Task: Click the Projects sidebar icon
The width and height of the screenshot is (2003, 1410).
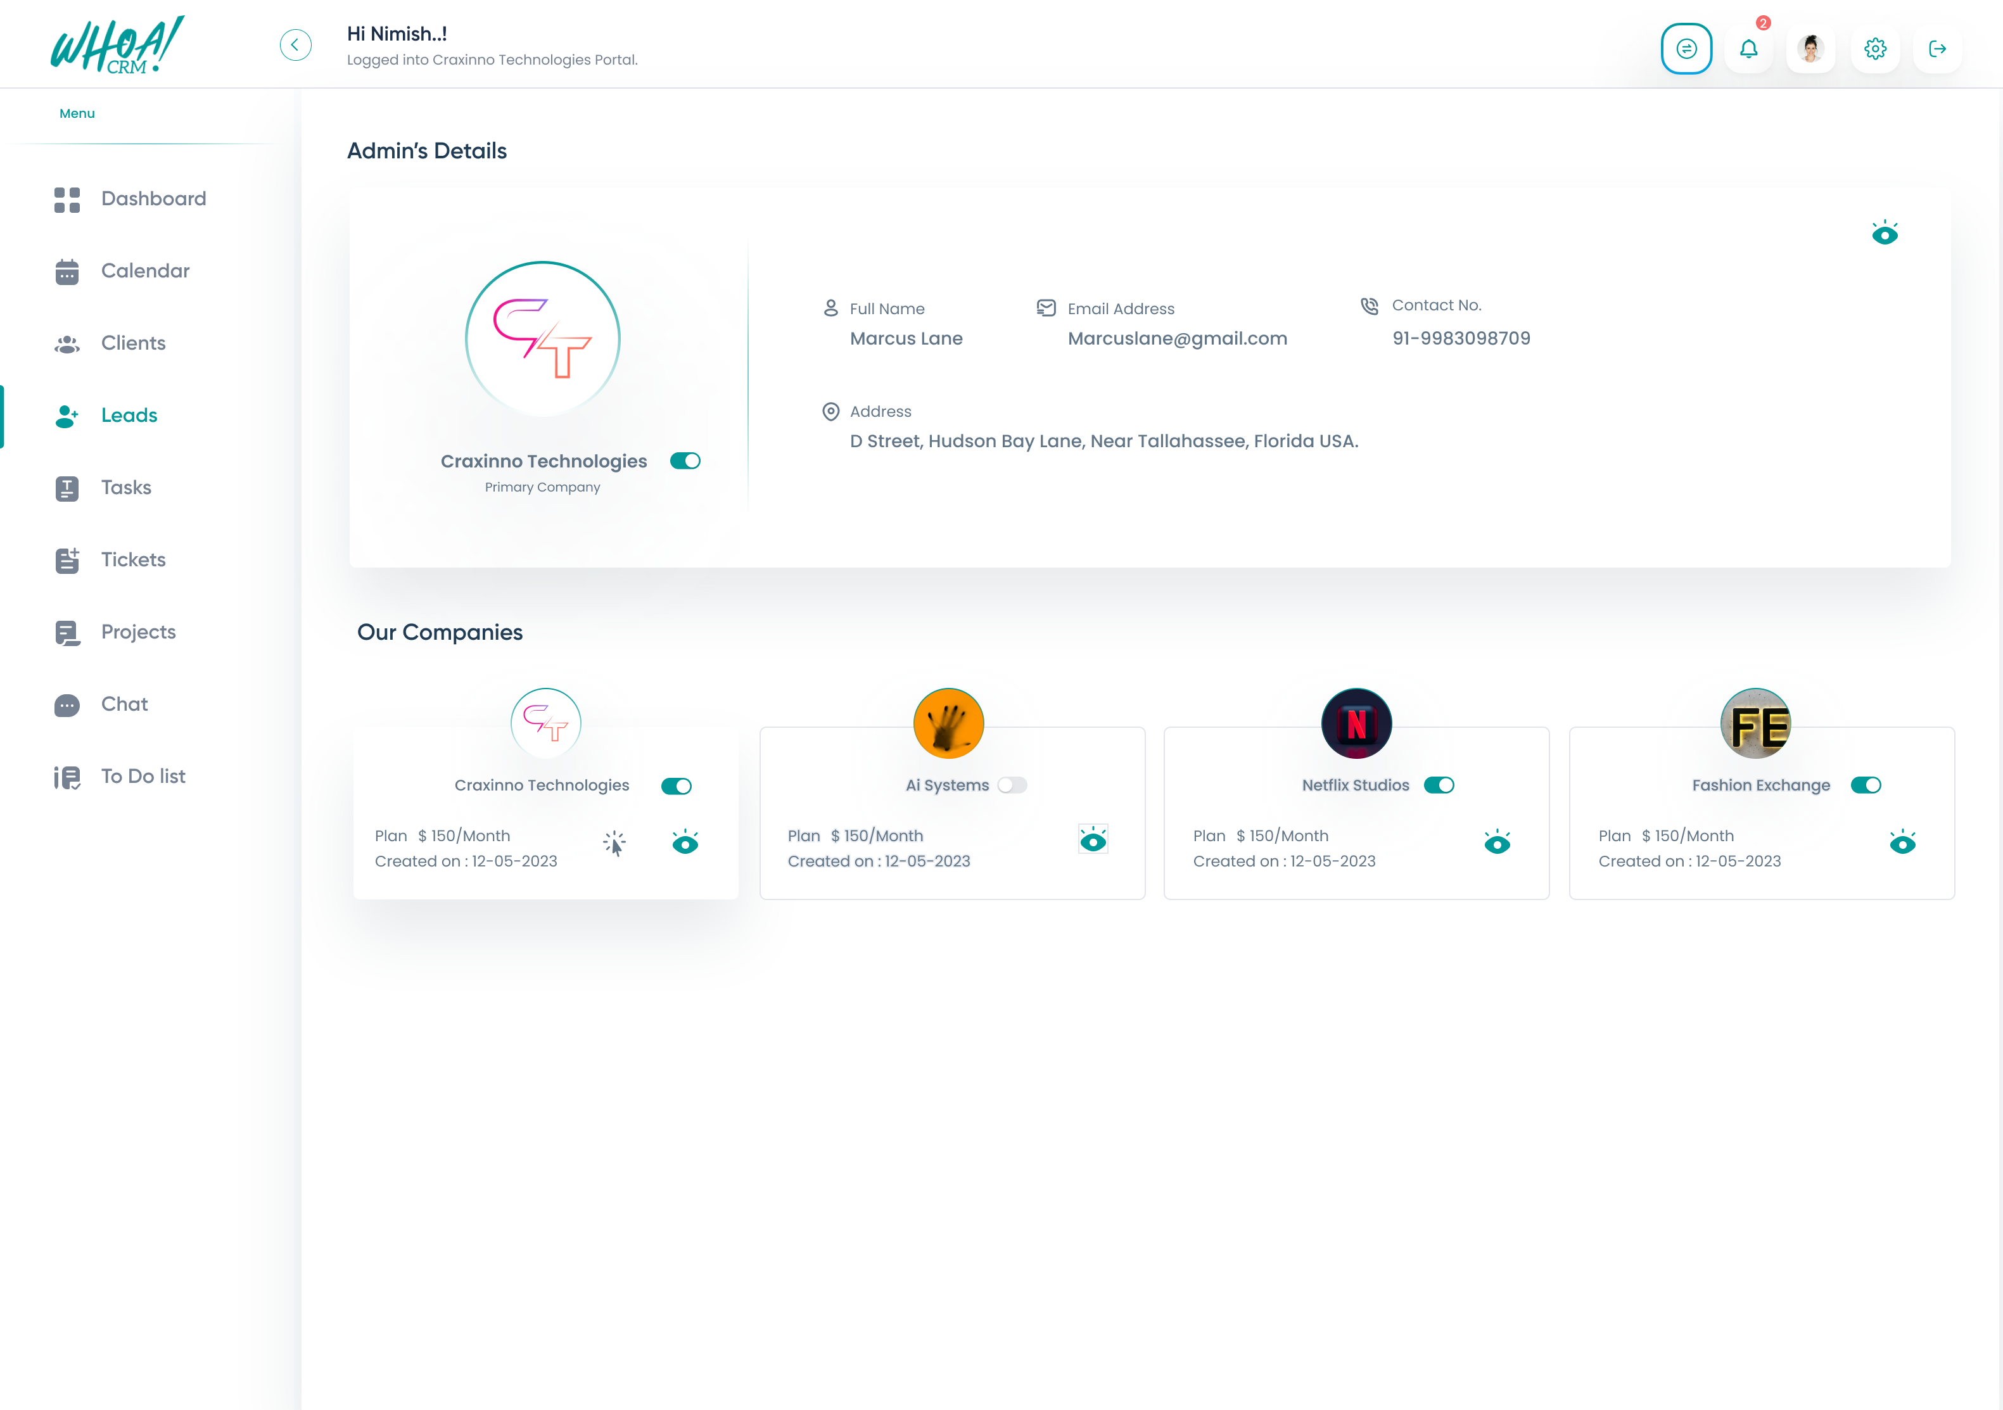Action: pyautogui.click(x=67, y=633)
